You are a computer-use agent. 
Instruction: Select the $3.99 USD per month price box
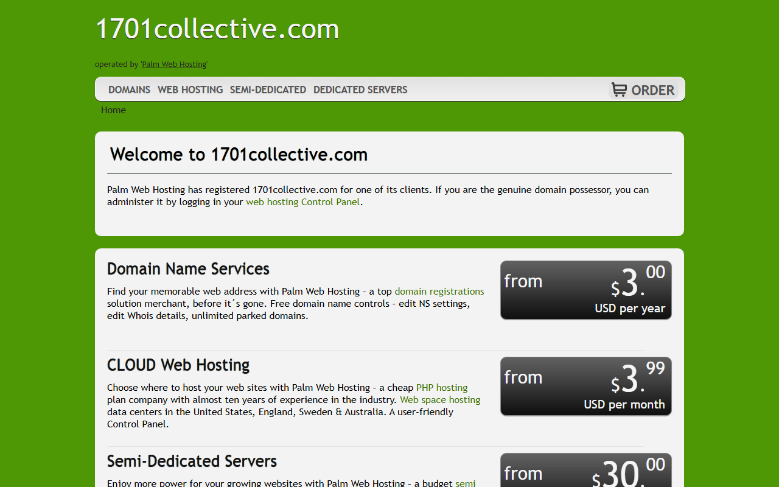click(x=586, y=387)
